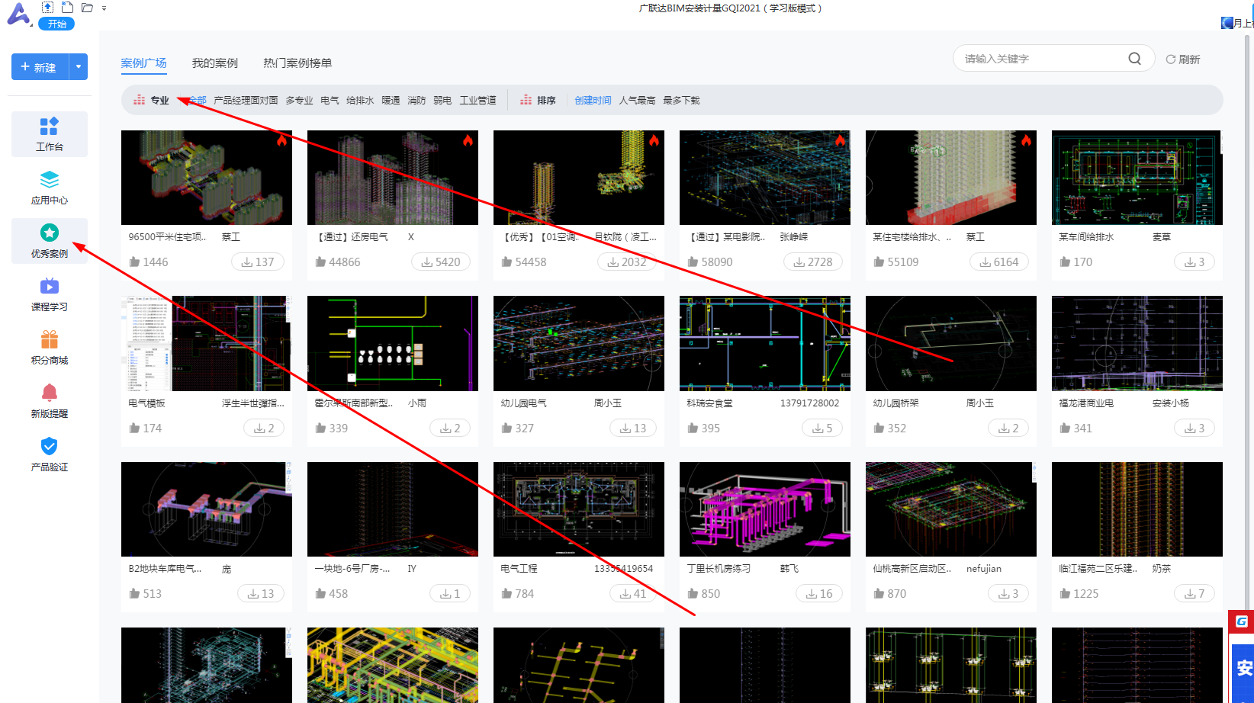Open the 【通过】还房电气 case thumbnail
Screen dimensions: 1254x703
pyautogui.click(x=393, y=178)
